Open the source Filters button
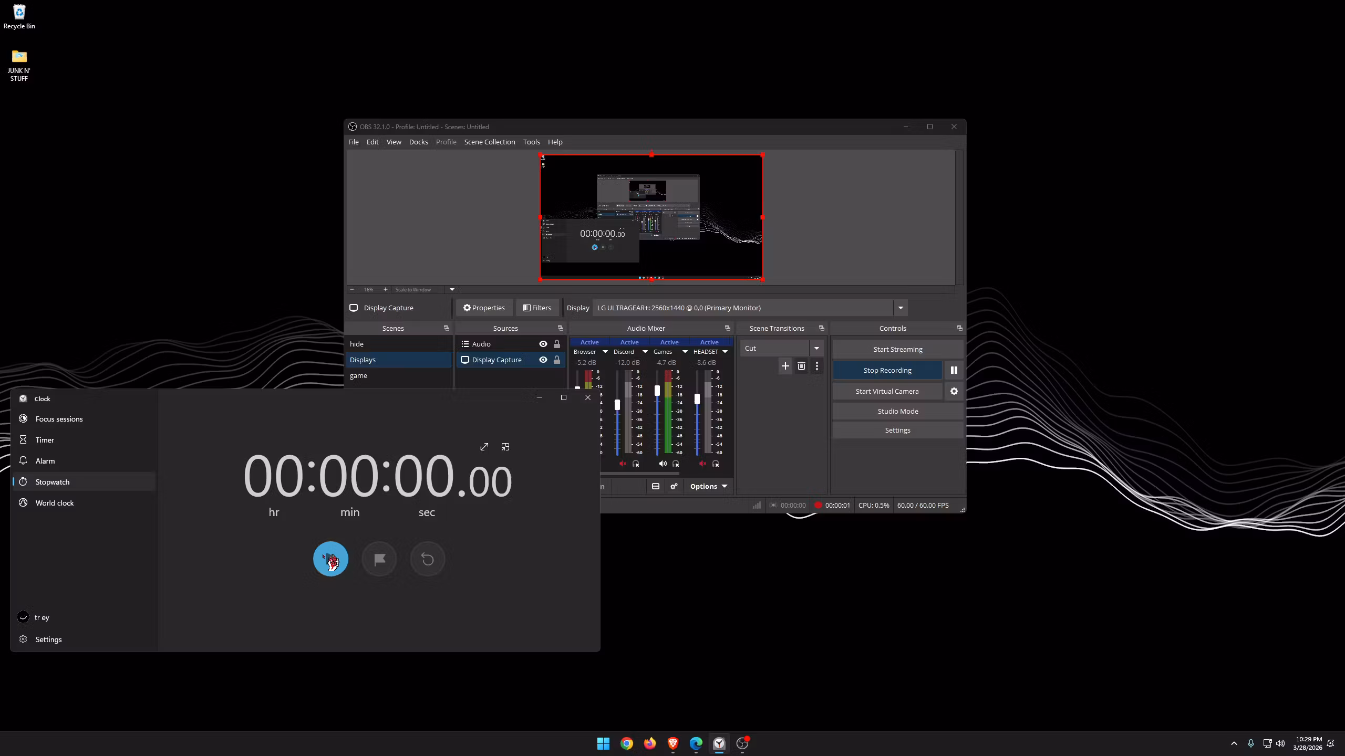The height and width of the screenshot is (756, 1345). [x=537, y=308]
